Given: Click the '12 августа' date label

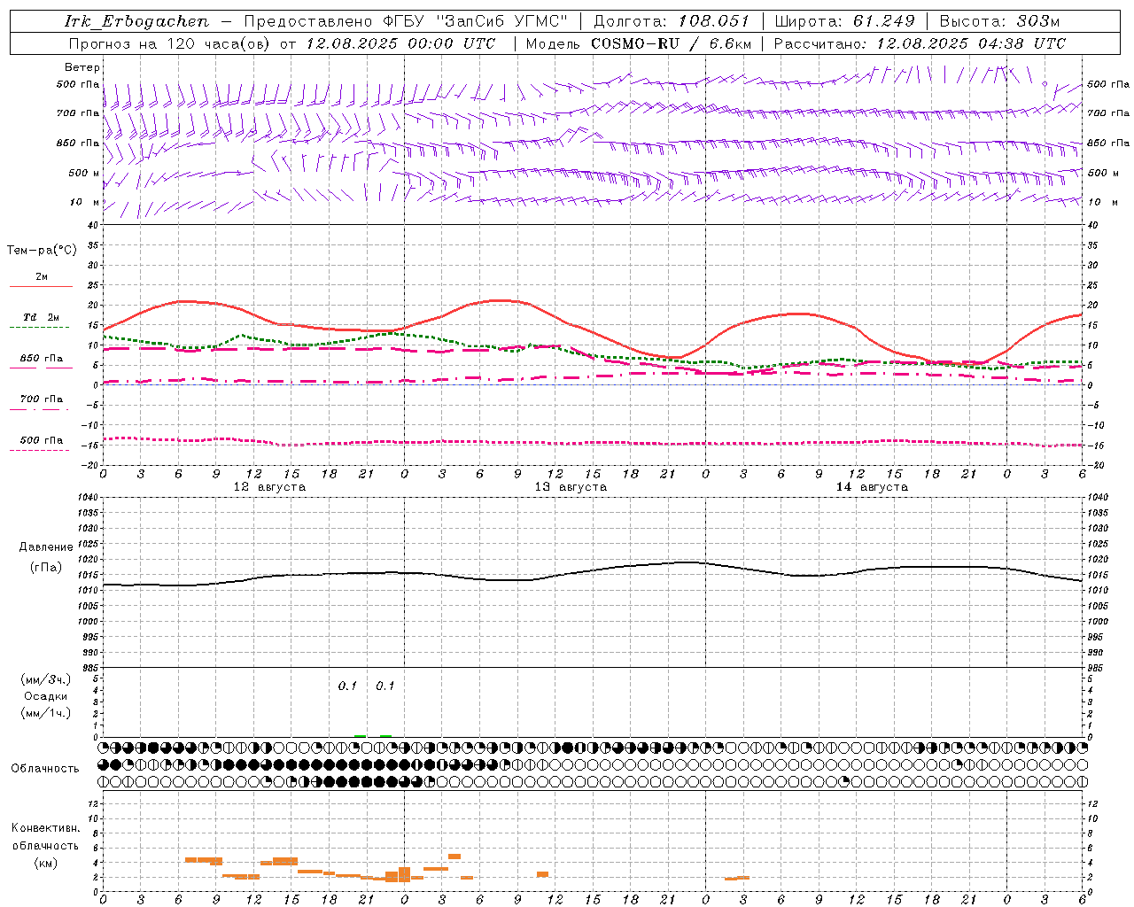Looking at the screenshot, I should (x=269, y=487).
